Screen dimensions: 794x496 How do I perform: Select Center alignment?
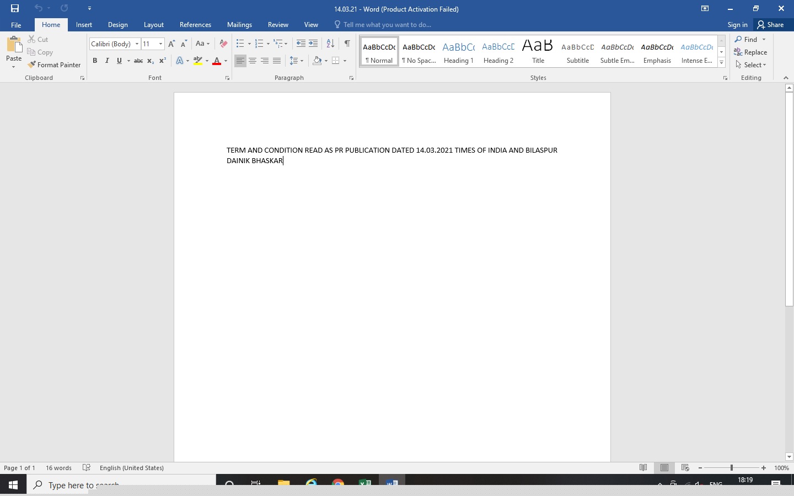click(x=253, y=61)
